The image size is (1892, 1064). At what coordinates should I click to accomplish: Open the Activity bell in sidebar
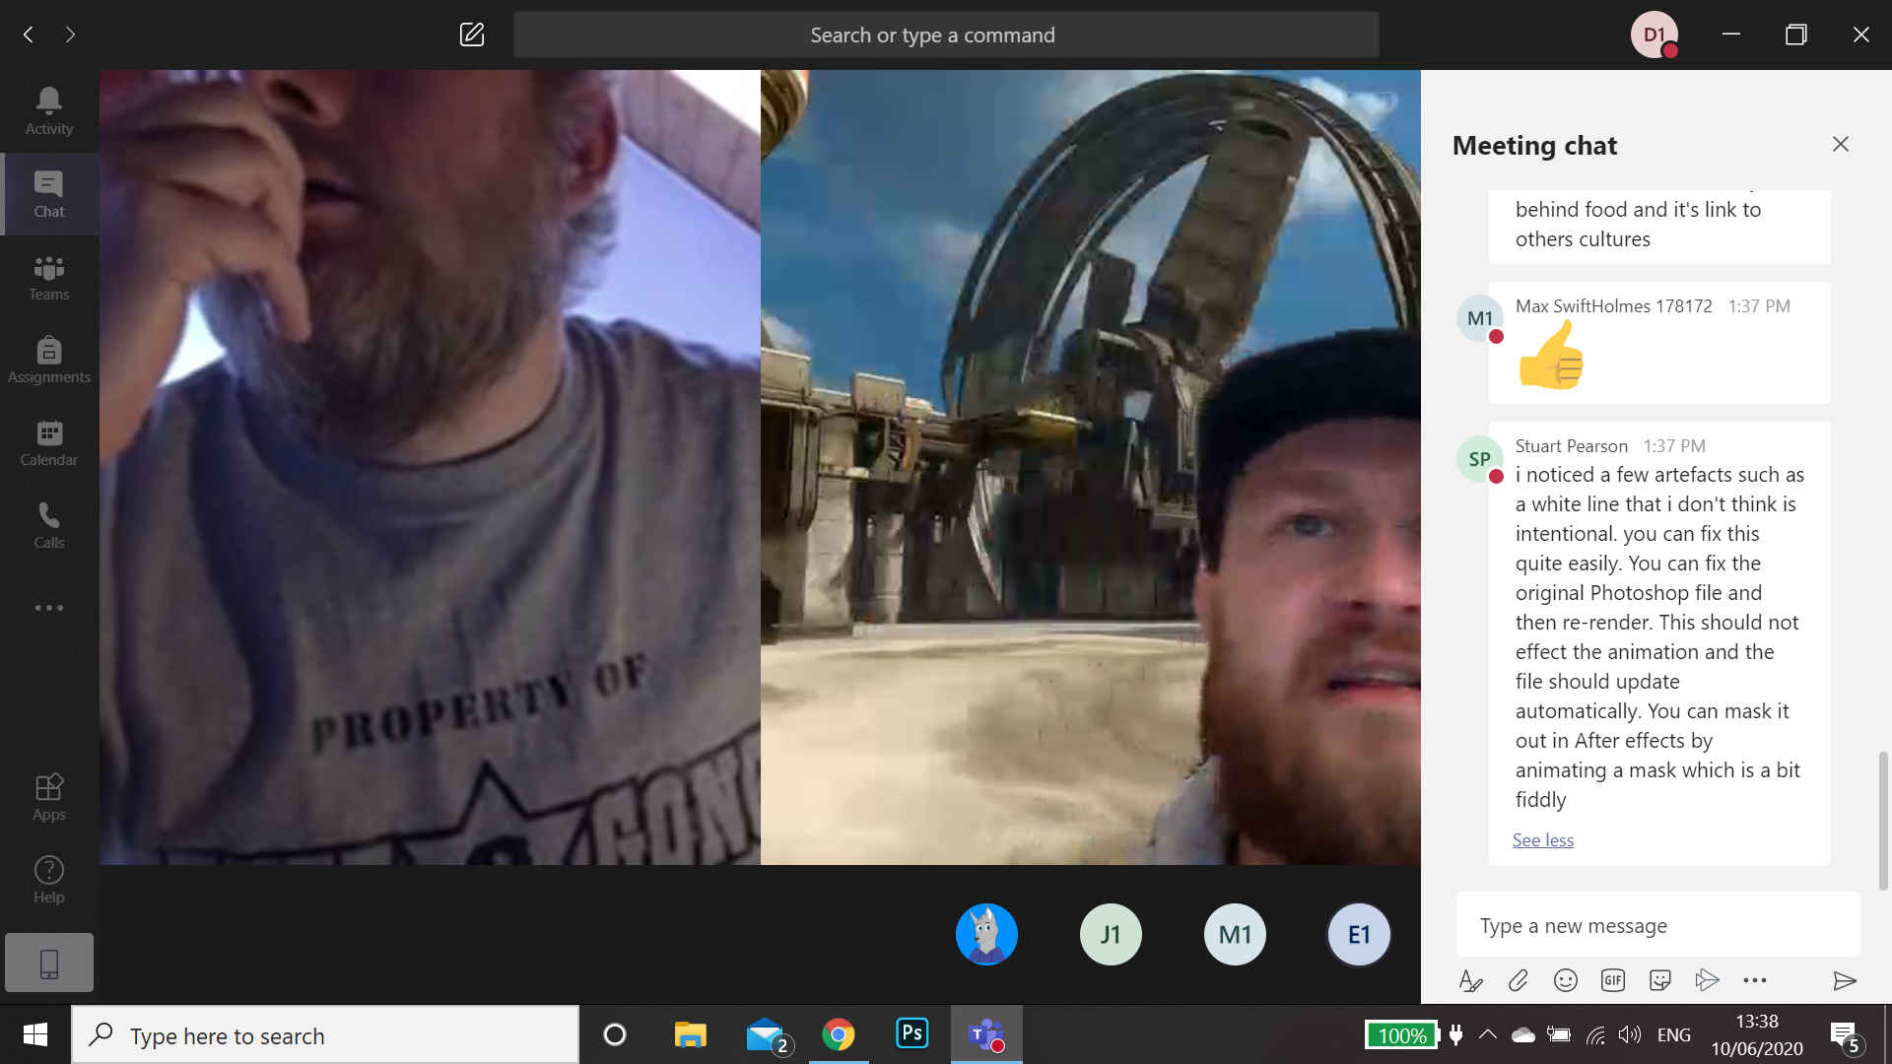(48, 110)
